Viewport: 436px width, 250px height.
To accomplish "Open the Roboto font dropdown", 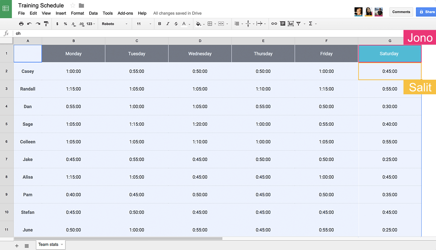I will (115, 24).
